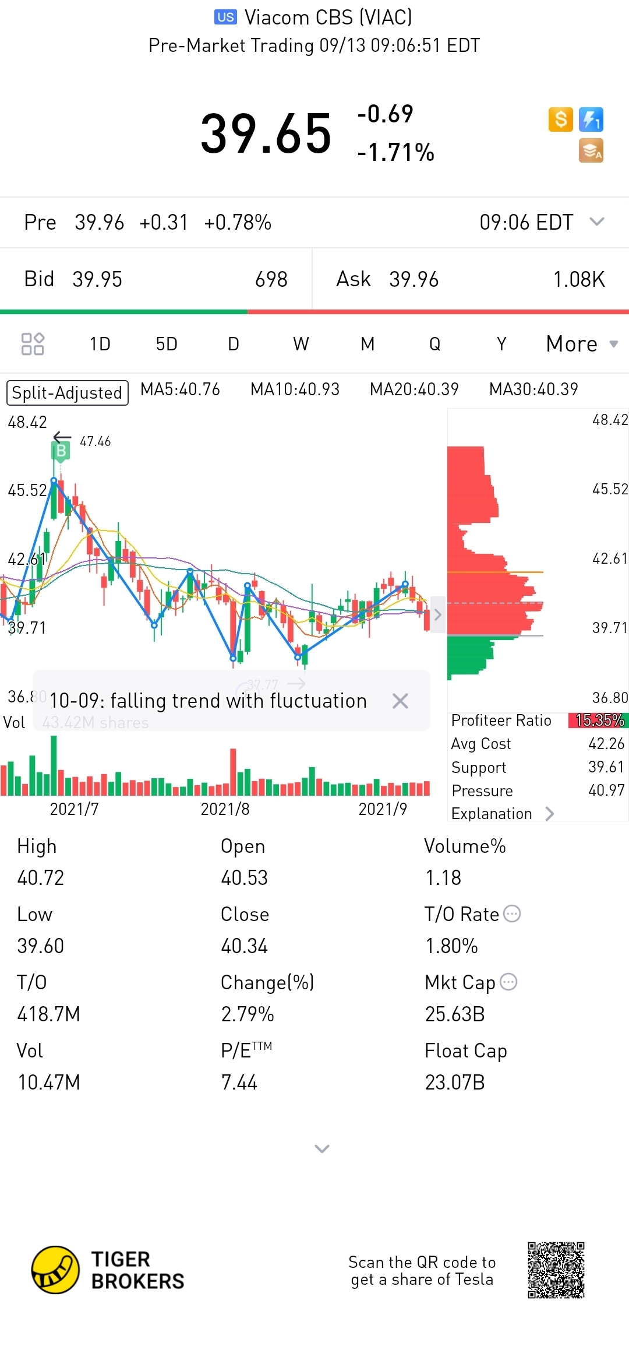The height and width of the screenshot is (1367, 629).
Task: Tap the 10-09 falling trend message
Action: [x=208, y=701]
